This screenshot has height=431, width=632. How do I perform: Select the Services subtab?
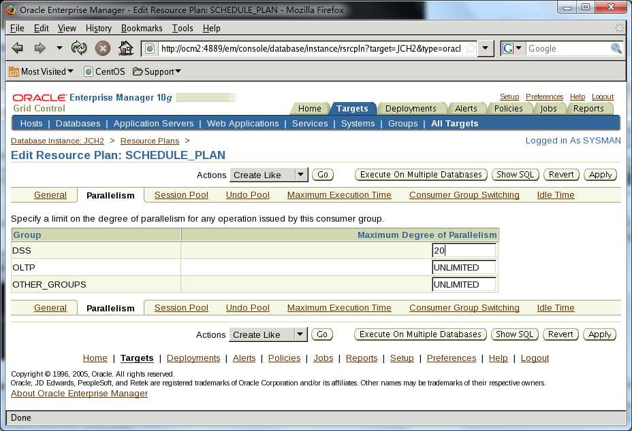point(310,124)
